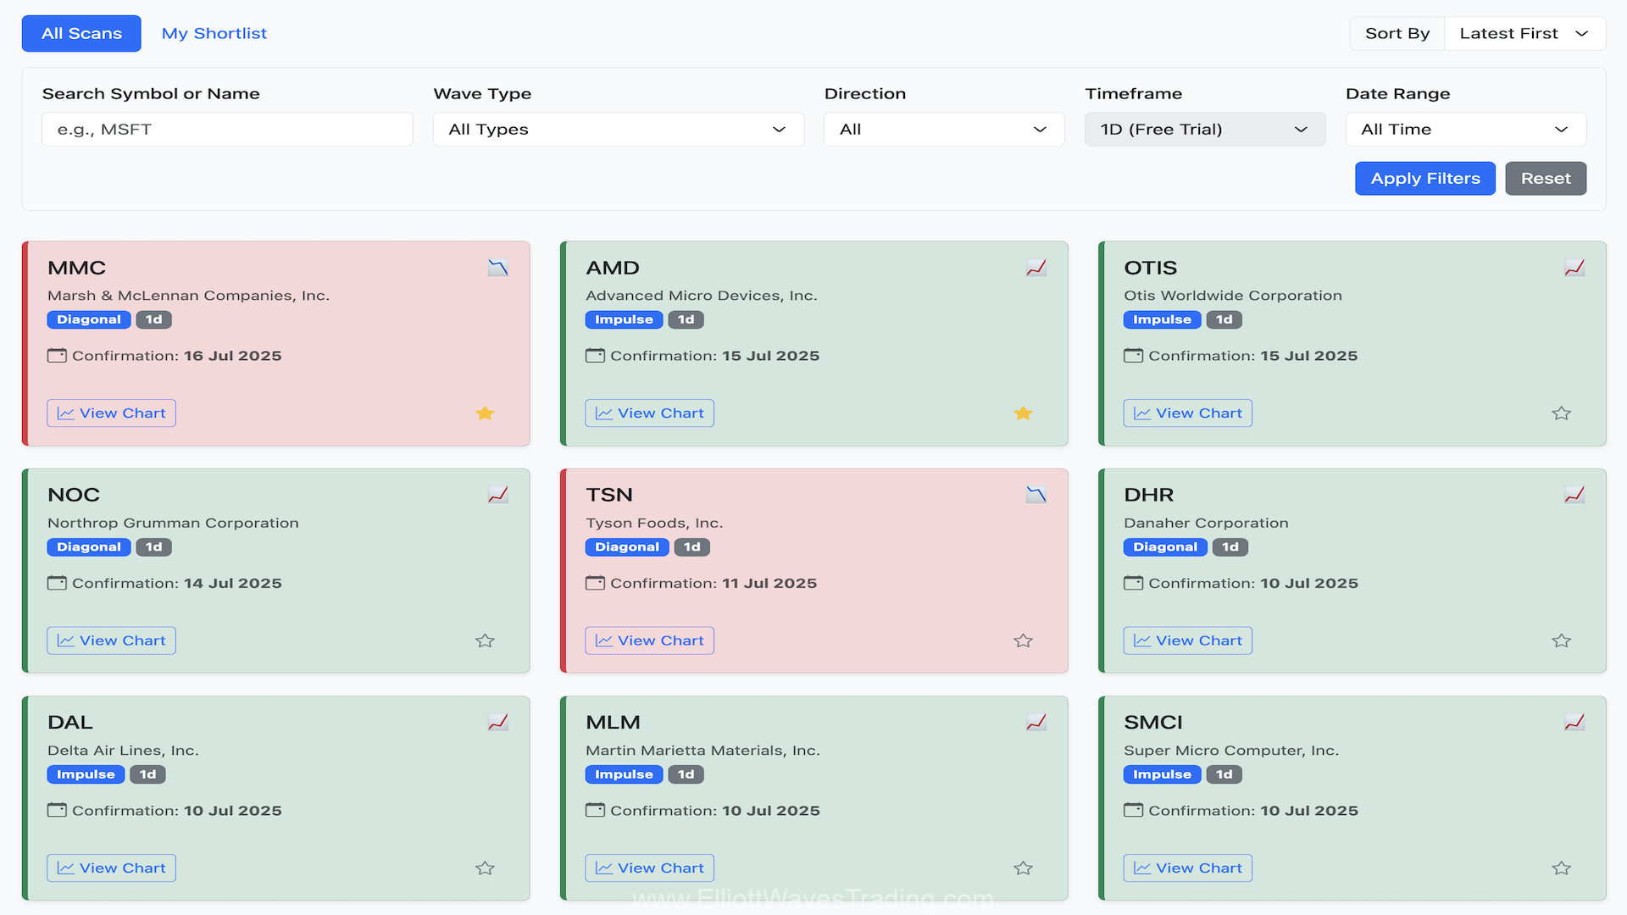Add SMCI to shortlist via star
The image size is (1627, 915).
pyautogui.click(x=1561, y=868)
